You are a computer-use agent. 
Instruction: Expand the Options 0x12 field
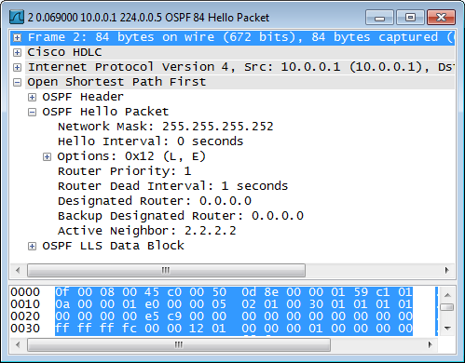point(47,156)
